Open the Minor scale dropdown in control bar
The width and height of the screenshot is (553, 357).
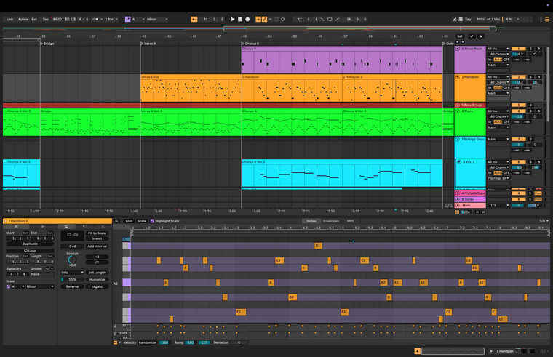157,20
